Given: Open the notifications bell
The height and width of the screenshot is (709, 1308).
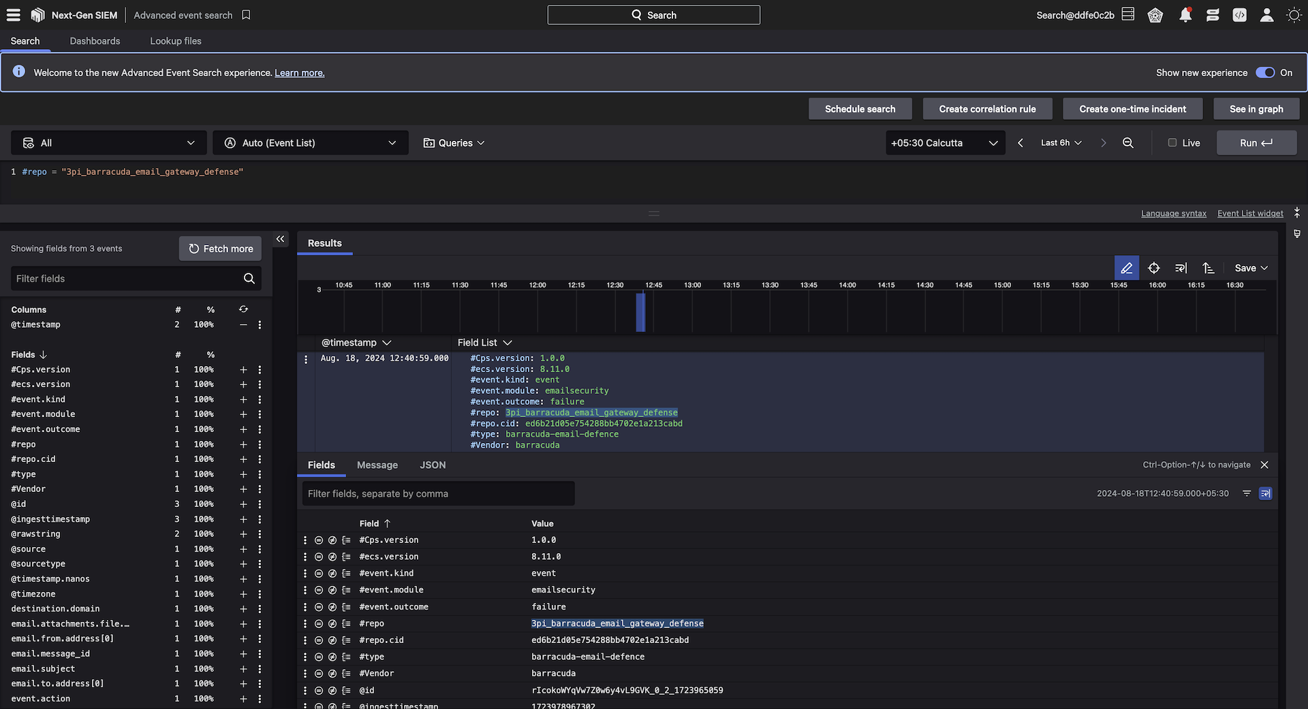Looking at the screenshot, I should pos(1185,15).
